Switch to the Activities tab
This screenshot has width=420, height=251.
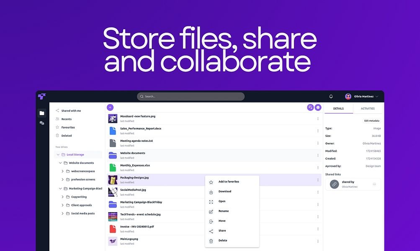[x=368, y=108]
